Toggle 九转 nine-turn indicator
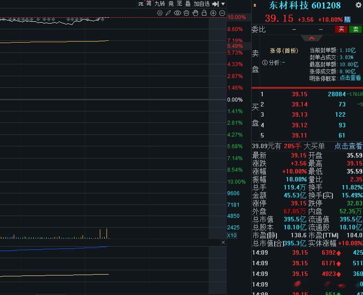Image resolution: width=363 pixels, height=295 pixels. pos(159,4)
